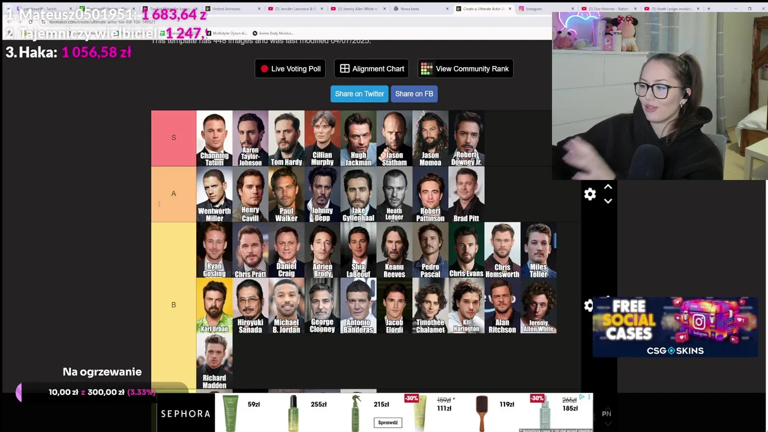Select Brad Pitt image
This screenshot has height=432, width=768.
(466, 194)
